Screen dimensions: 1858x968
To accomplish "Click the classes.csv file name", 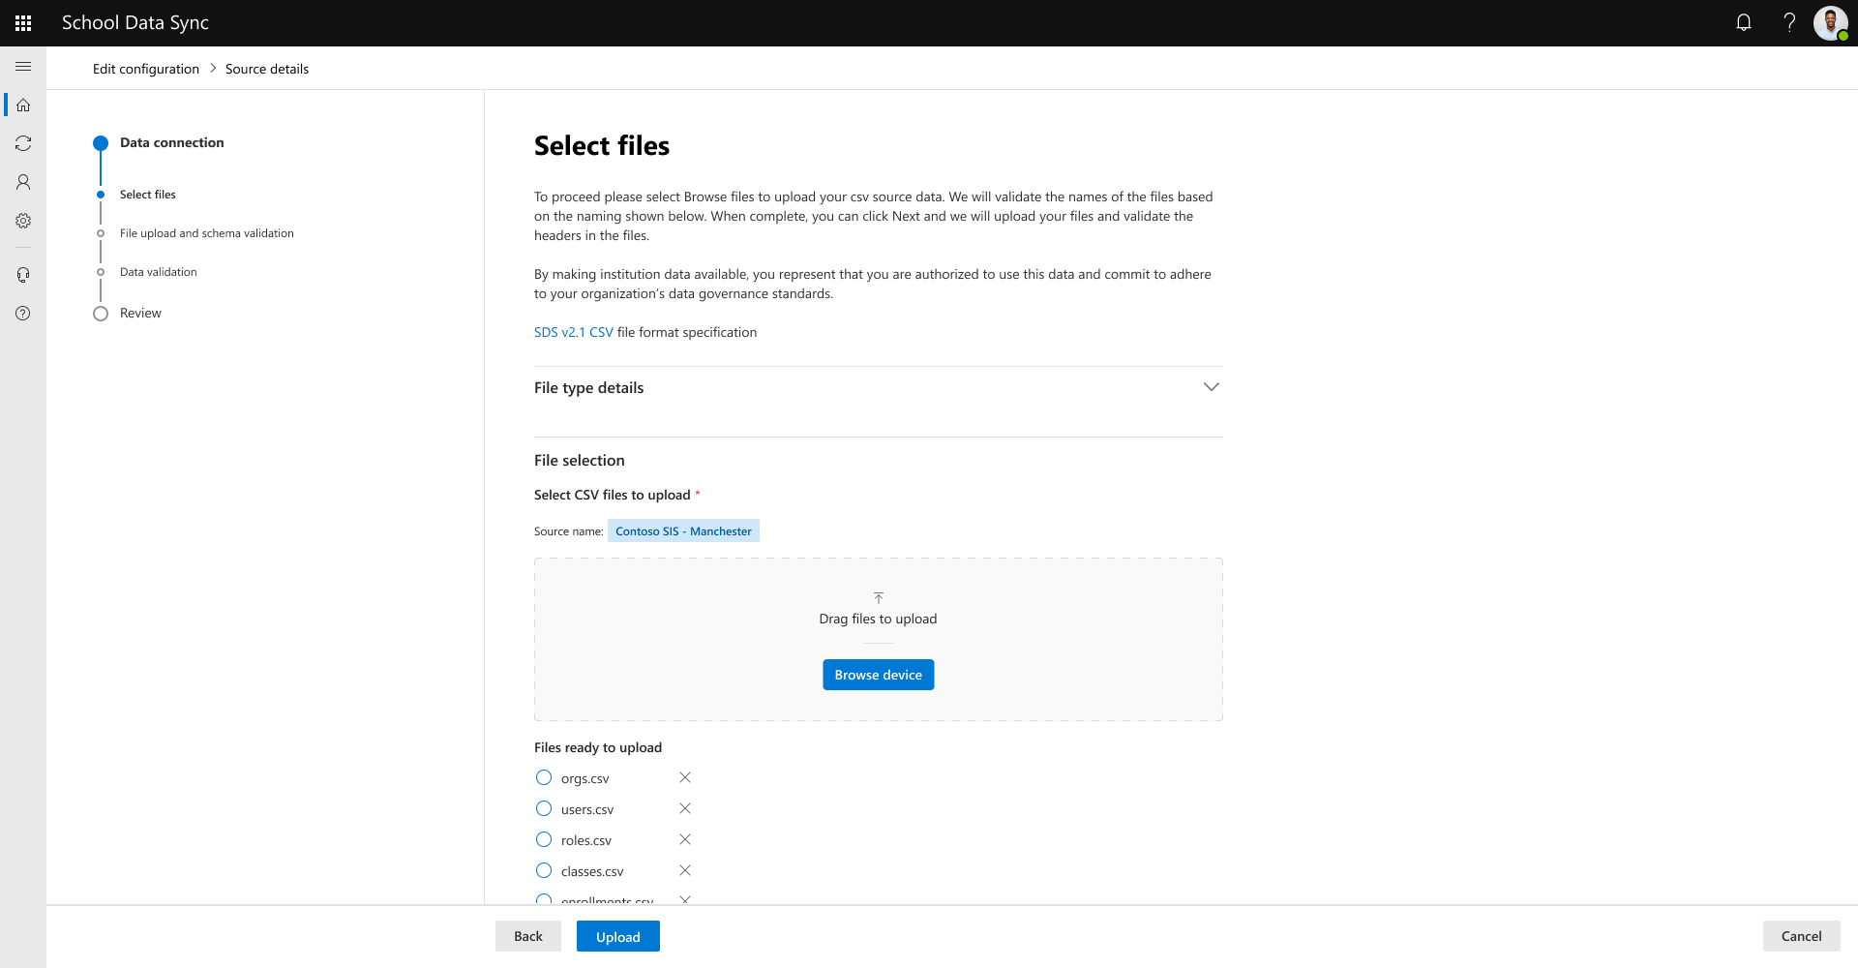I will coord(592,871).
